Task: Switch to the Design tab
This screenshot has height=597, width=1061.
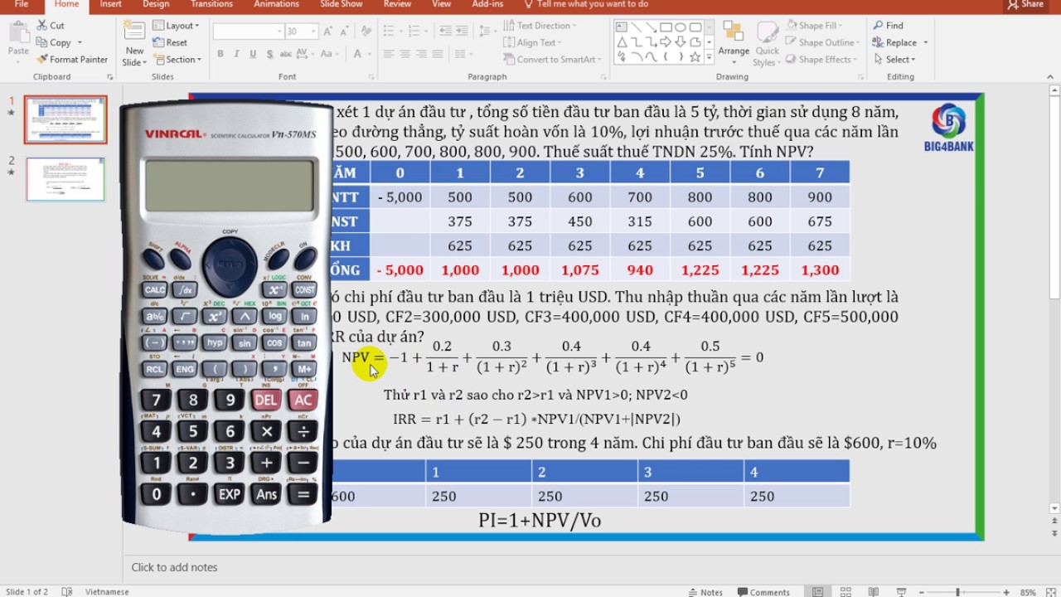Action: pyautogui.click(x=156, y=4)
